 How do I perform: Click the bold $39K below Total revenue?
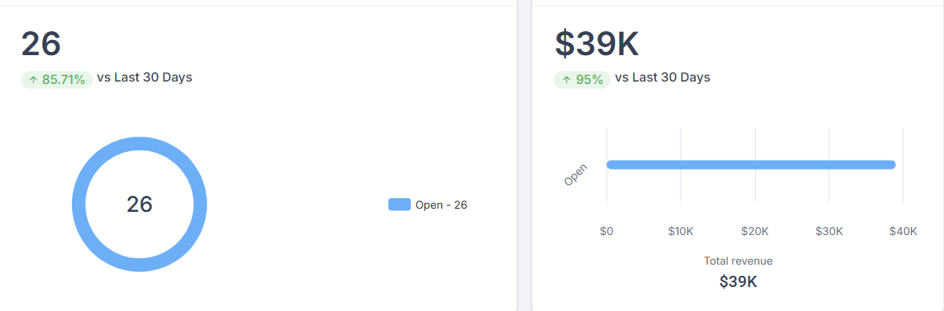[738, 281]
